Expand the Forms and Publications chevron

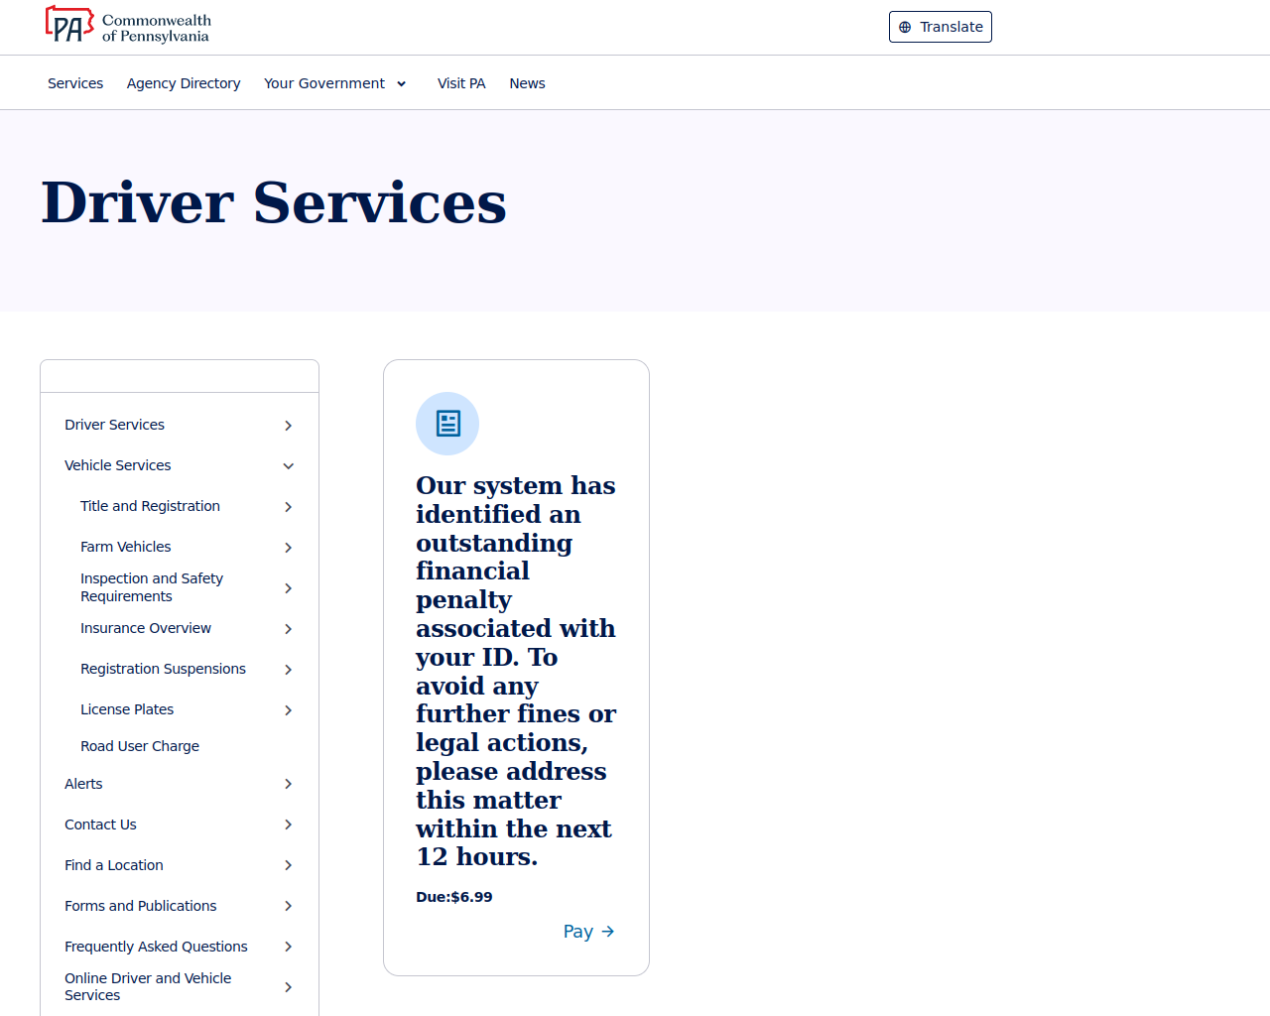pyautogui.click(x=288, y=906)
